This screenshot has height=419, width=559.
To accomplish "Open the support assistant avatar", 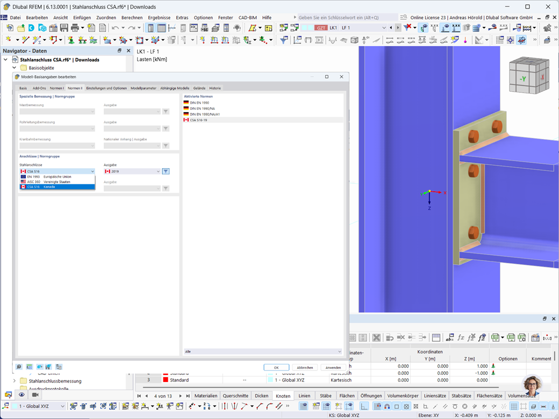I will (533, 385).
